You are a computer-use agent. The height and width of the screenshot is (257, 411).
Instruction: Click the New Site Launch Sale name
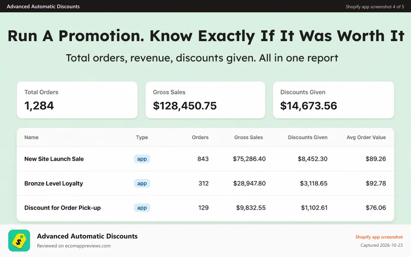54,159
